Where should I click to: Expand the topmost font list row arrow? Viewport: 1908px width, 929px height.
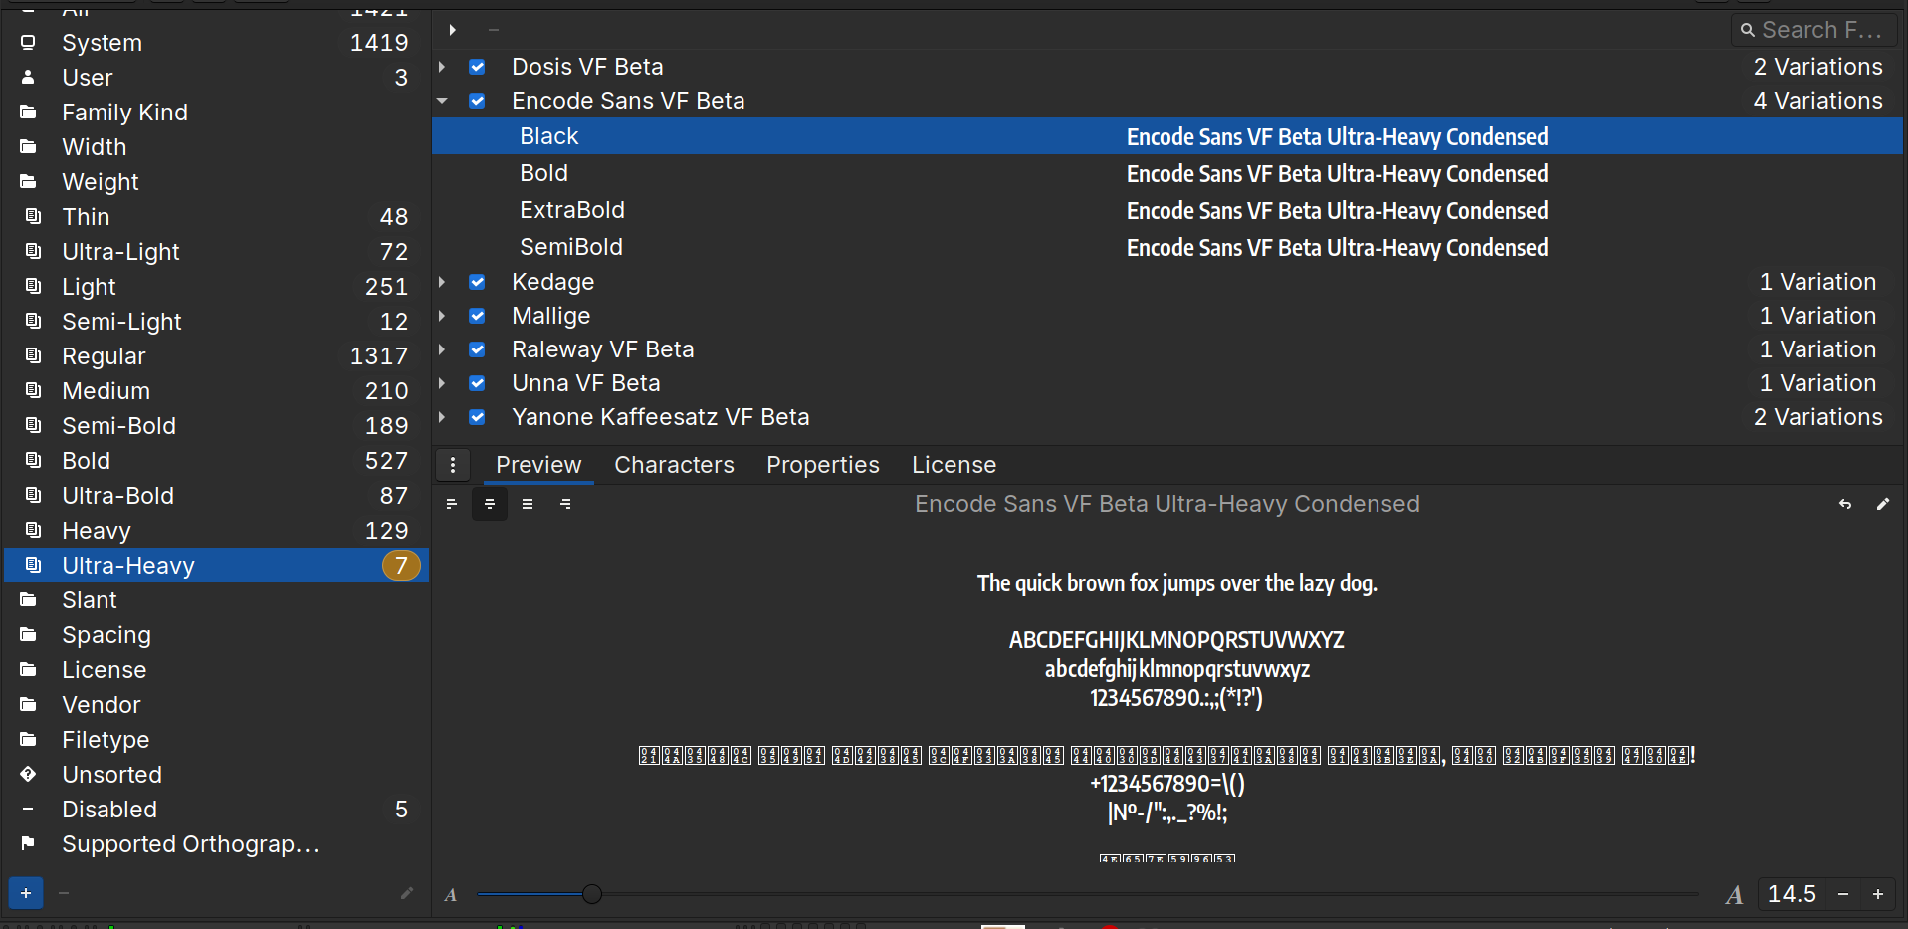(x=453, y=30)
